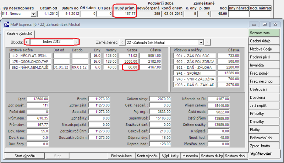Image resolution: width=284 pixels, height=163 pixels.
Task: Click the MaP Express app icon in title bar
Action: 6,24
